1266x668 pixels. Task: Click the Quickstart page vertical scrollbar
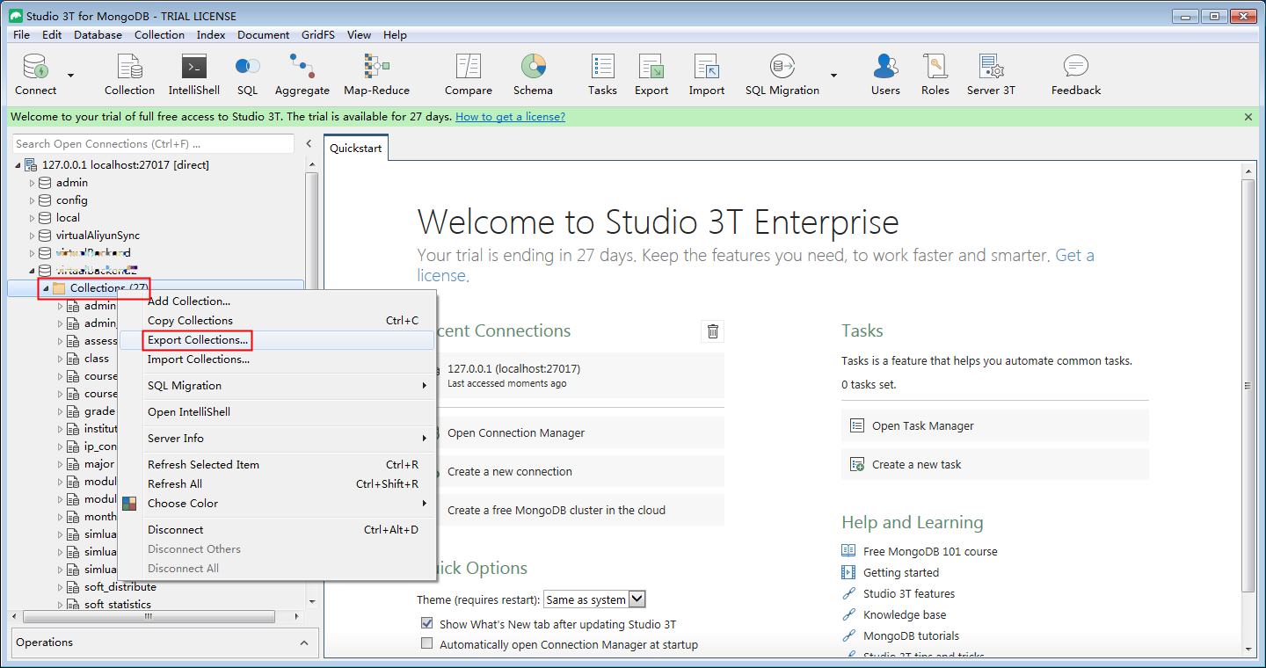pyautogui.click(x=1248, y=387)
